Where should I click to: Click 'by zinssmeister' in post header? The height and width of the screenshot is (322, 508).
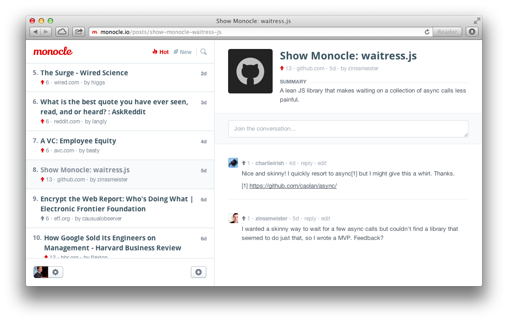point(359,68)
